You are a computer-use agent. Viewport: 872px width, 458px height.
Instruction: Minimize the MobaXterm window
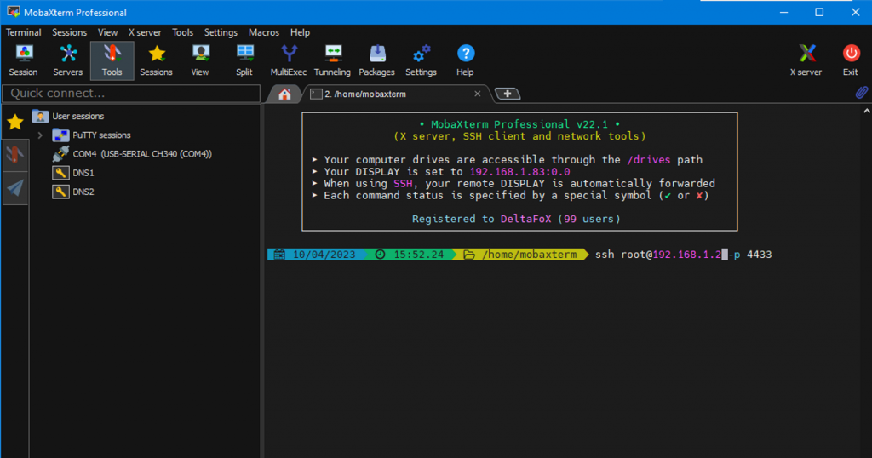(783, 12)
